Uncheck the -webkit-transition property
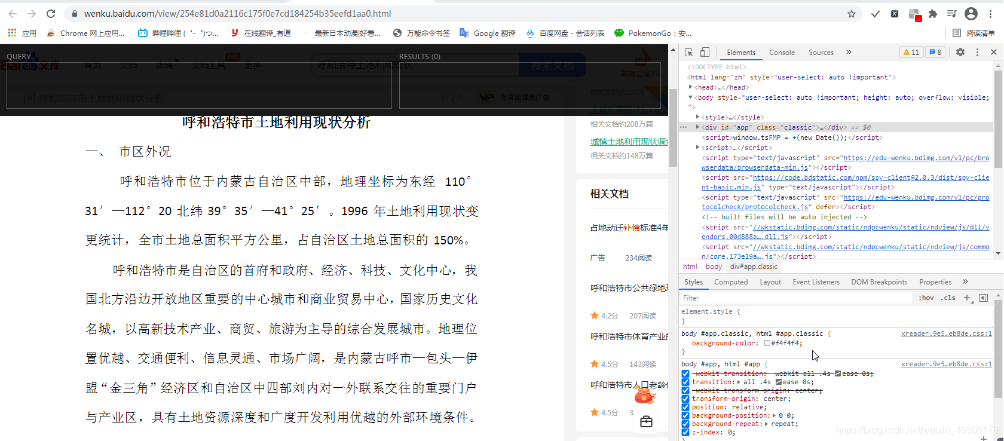The height and width of the screenshot is (441, 1004). click(685, 373)
